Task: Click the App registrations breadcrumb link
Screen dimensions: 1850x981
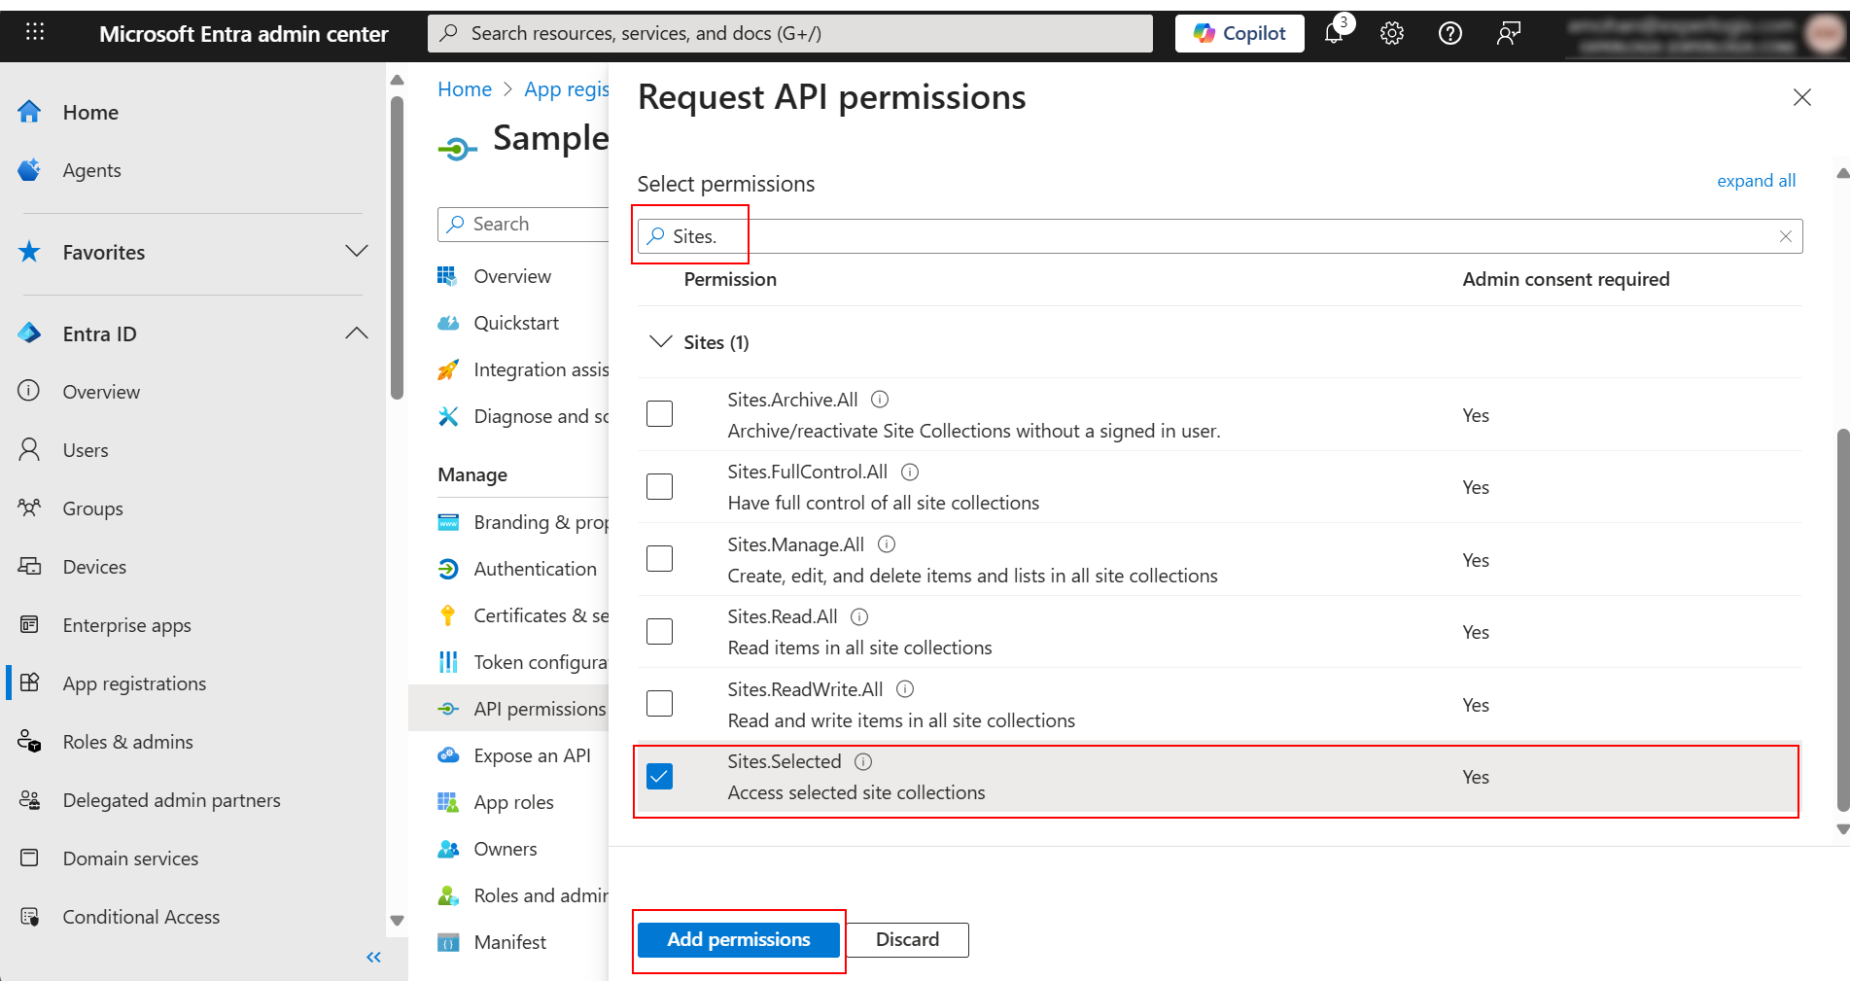Action: pyautogui.click(x=567, y=89)
